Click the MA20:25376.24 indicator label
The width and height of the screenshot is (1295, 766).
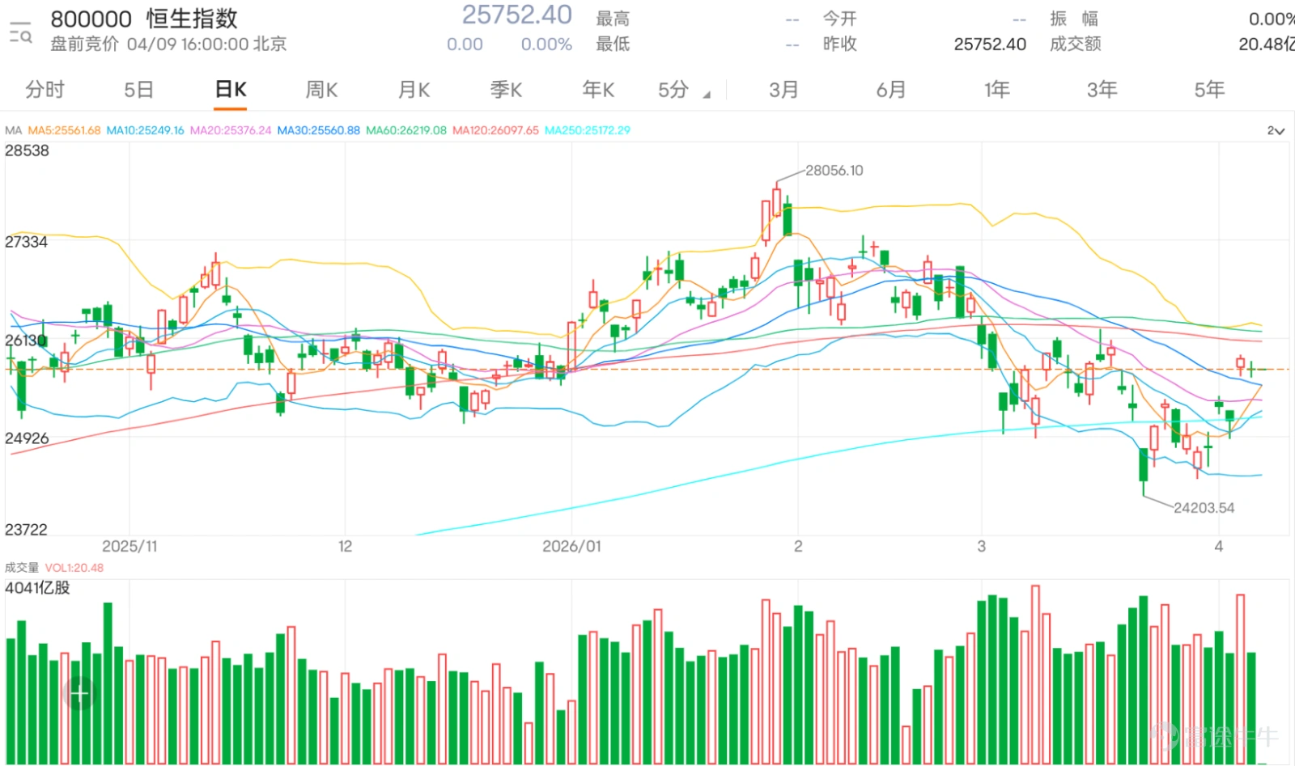coord(231,130)
